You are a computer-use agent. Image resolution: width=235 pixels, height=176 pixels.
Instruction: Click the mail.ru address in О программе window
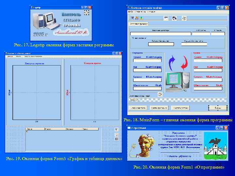tap(180, 156)
